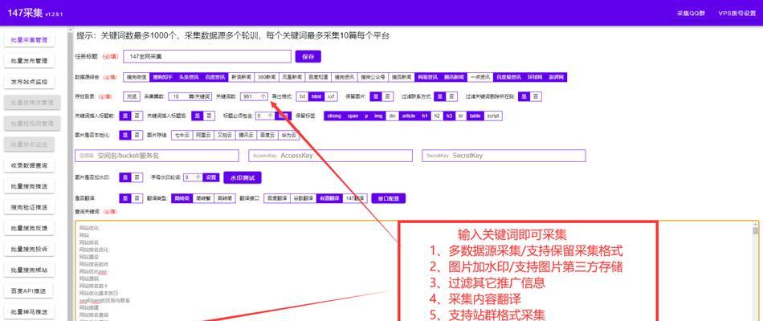Open 批量搜狗绑站 in the sidebar
Image resolution: width=763 pixels, height=321 pixels.
pos(29,270)
